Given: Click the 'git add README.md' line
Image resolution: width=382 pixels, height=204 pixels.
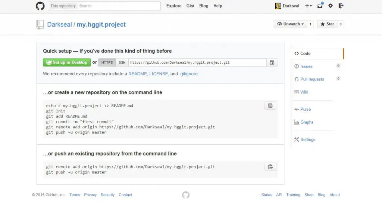Looking at the screenshot, I should [x=66, y=116].
